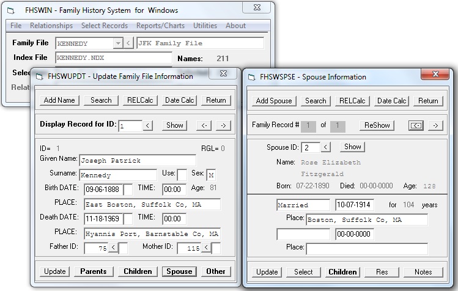The image size is (458, 291).
Task: Open the File menu
Action: pos(16,26)
